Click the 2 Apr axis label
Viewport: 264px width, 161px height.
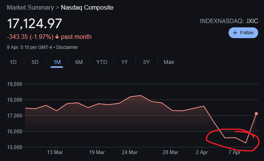pos(202,153)
